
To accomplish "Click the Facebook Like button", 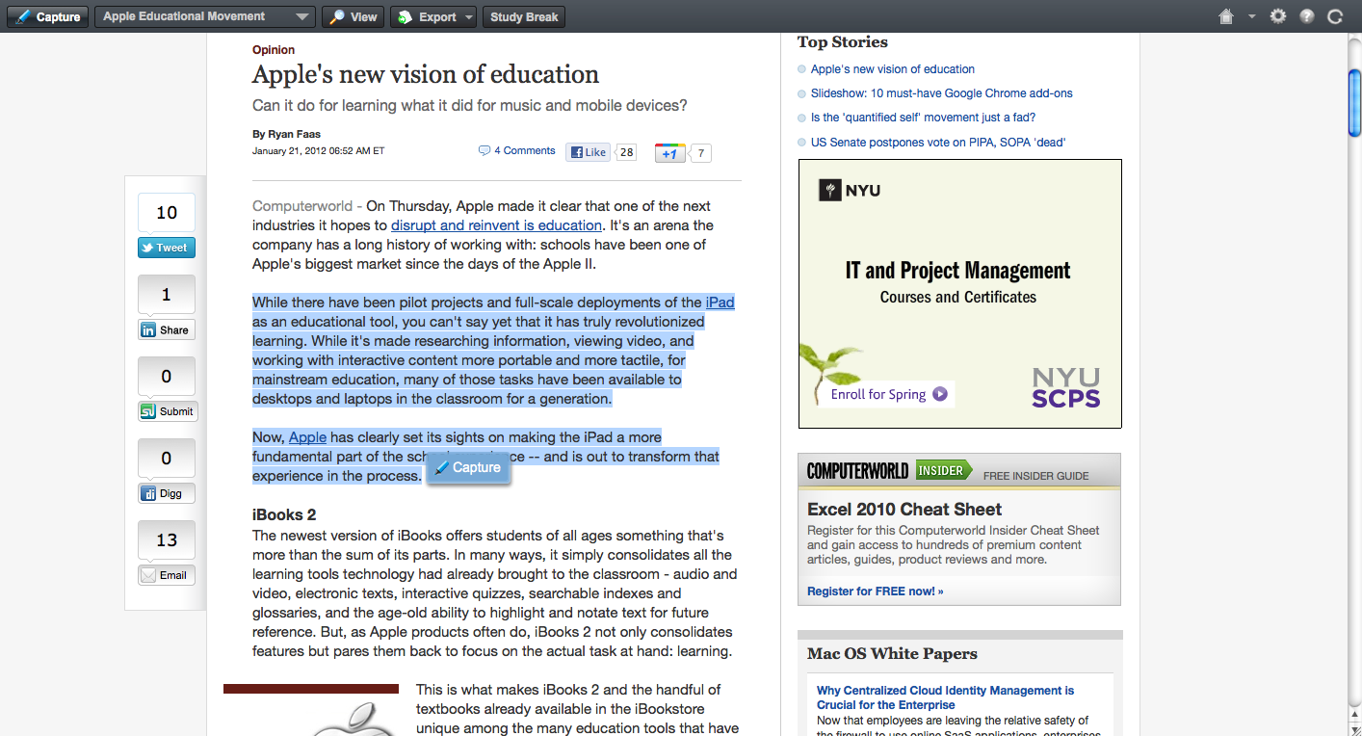I will pos(589,152).
